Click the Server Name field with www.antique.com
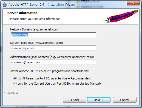142x108 pixels. tap(53, 48)
